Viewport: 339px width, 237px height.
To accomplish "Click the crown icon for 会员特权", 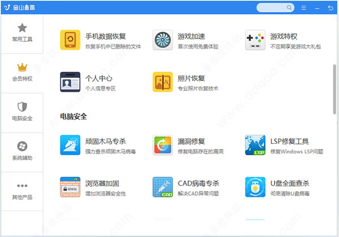I will (22, 67).
